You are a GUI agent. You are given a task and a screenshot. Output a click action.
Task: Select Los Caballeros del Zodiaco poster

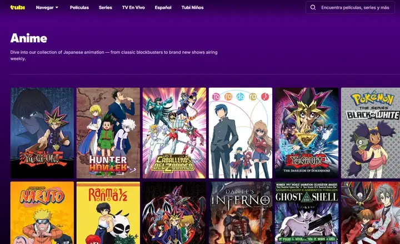tap(174, 133)
